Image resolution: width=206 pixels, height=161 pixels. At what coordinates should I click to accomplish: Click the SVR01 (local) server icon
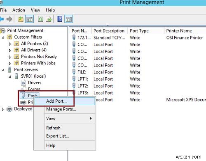[x=16, y=76]
